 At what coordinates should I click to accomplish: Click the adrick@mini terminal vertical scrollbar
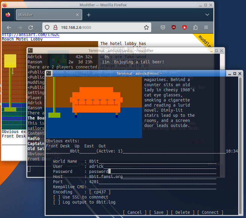[x=240, y=146]
